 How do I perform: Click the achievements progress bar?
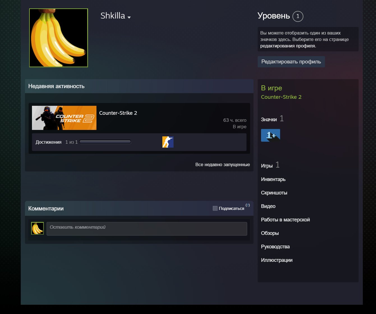coord(105,142)
